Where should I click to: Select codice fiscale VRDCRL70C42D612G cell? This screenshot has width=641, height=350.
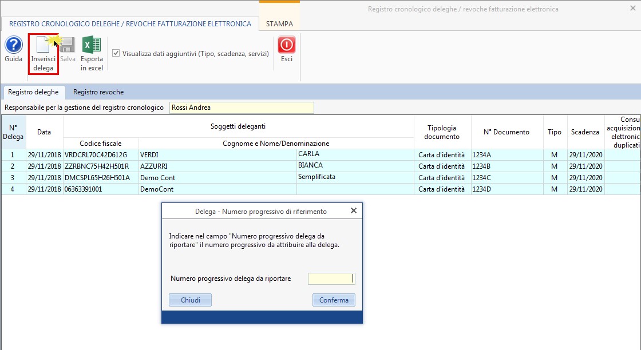(101, 155)
